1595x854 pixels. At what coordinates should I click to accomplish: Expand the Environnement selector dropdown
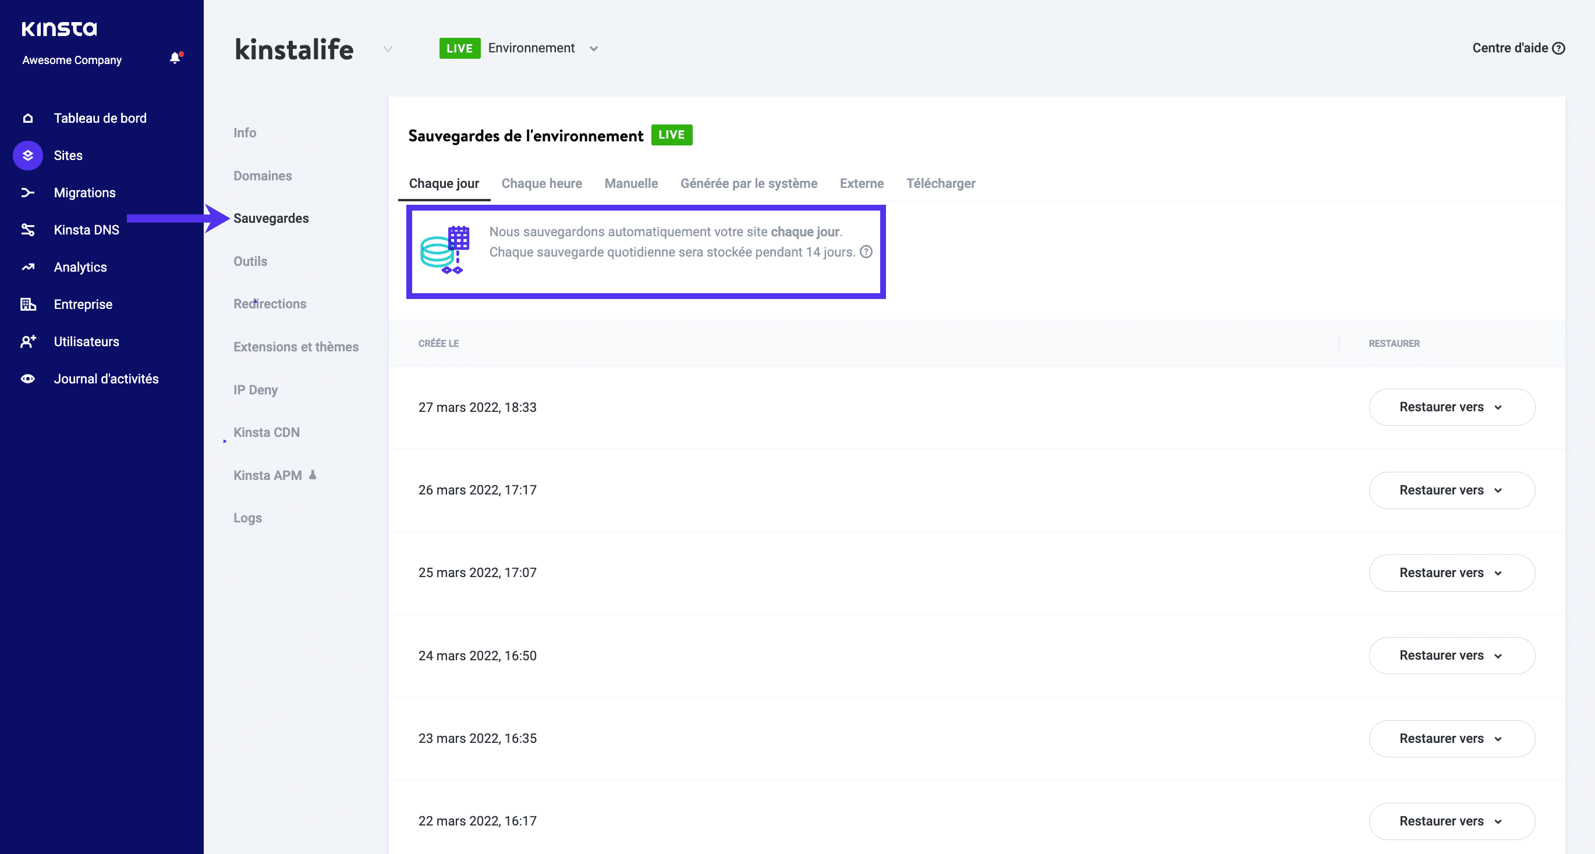coord(595,48)
